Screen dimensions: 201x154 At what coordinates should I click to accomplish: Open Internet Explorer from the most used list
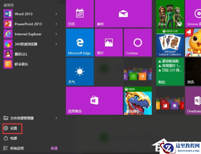[30, 34]
